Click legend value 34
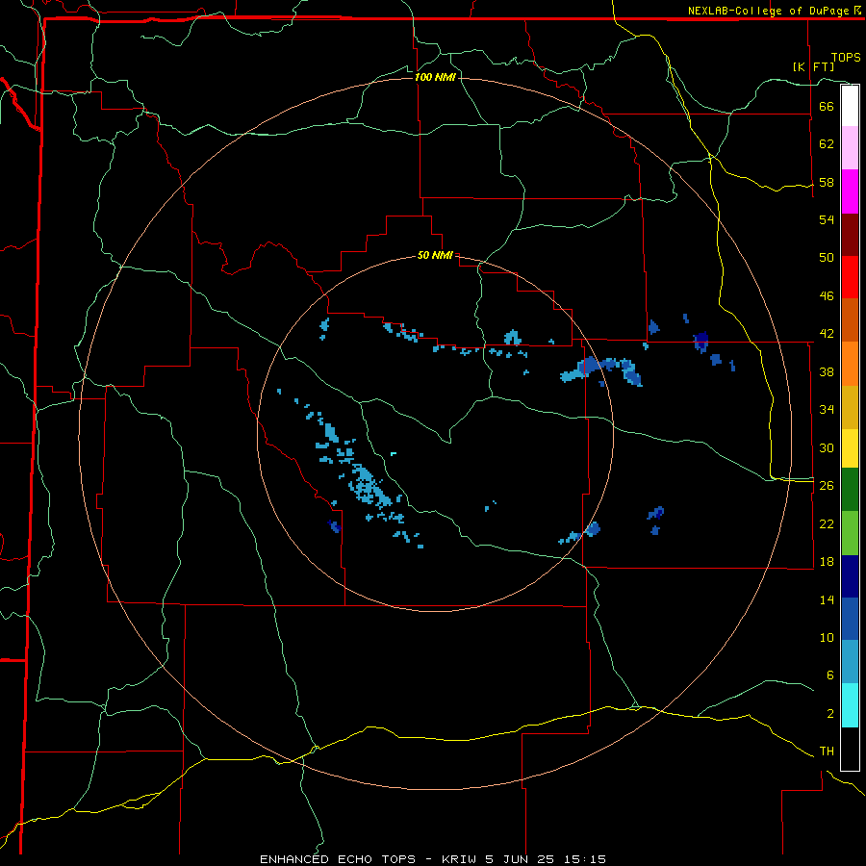866x866 pixels. (x=827, y=410)
